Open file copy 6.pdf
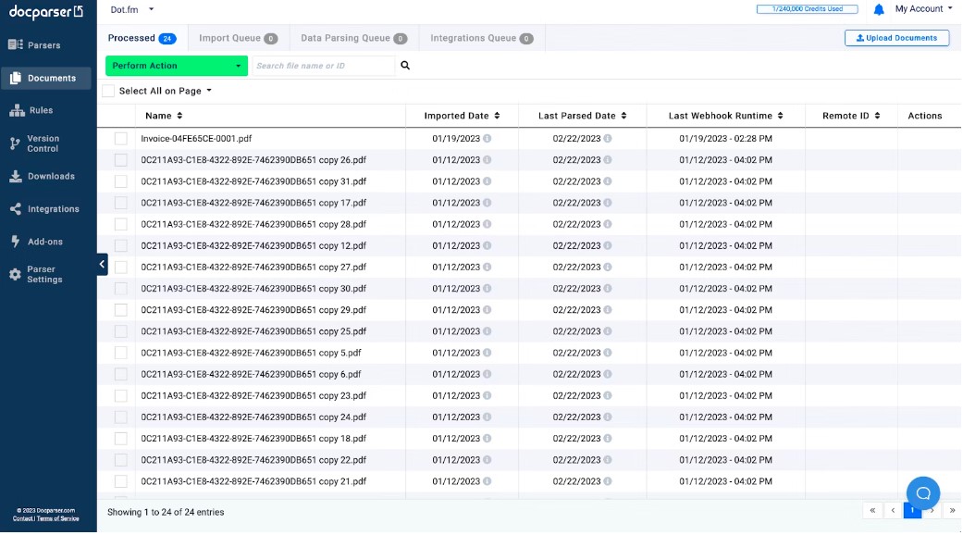Image resolution: width=963 pixels, height=535 pixels. 252,374
